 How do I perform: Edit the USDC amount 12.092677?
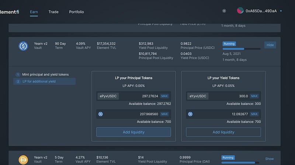click(x=240, y=114)
